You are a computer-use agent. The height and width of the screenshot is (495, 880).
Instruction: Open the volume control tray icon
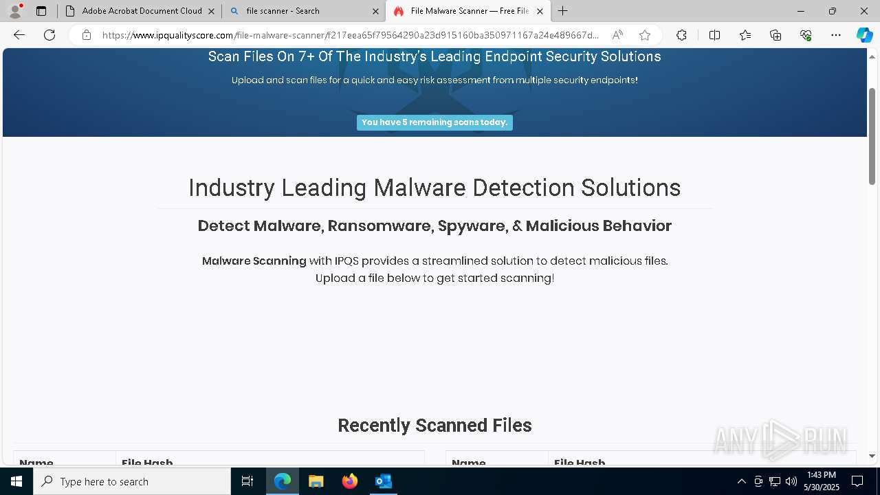pos(791,481)
